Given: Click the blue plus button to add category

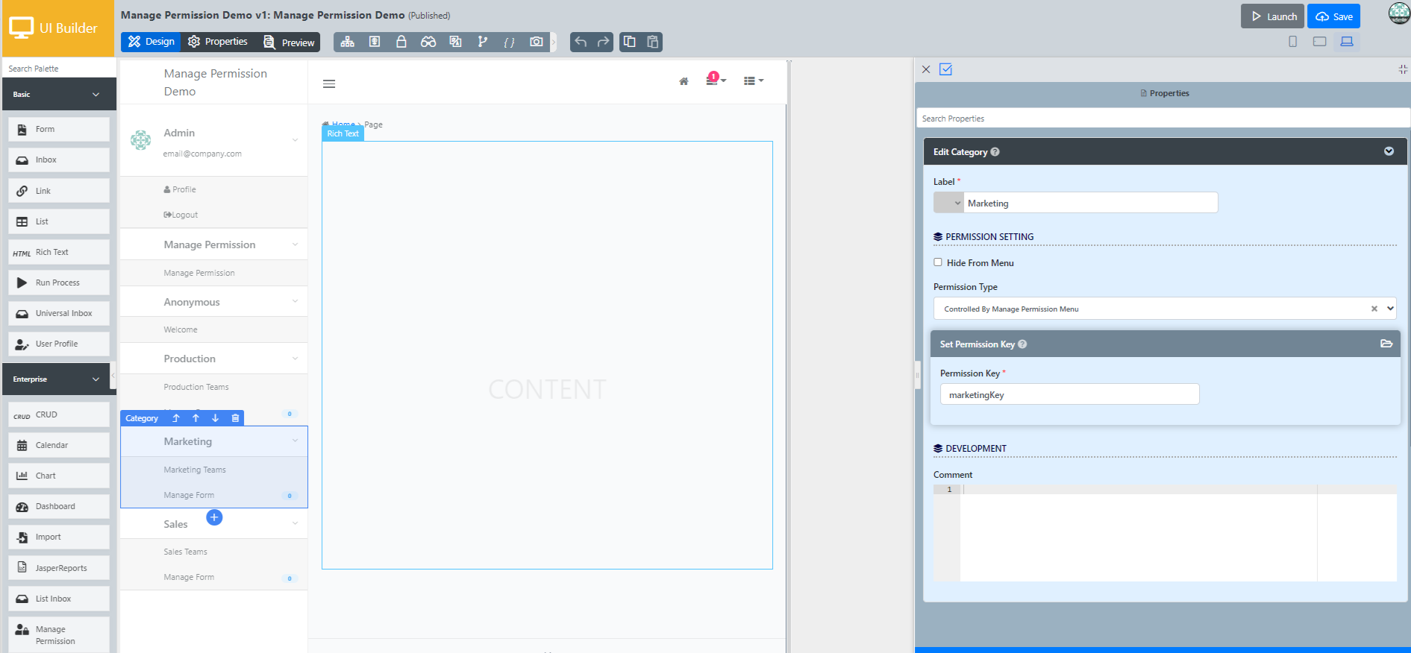Looking at the screenshot, I should coord(214,517).
